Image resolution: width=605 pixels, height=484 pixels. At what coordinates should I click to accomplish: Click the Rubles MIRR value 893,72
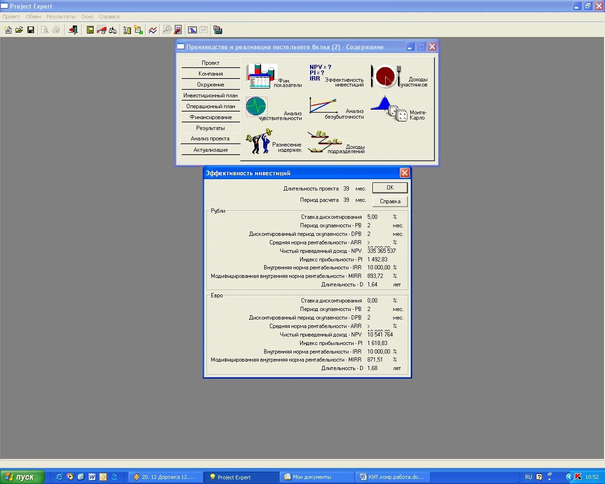[x=375, y=276]
